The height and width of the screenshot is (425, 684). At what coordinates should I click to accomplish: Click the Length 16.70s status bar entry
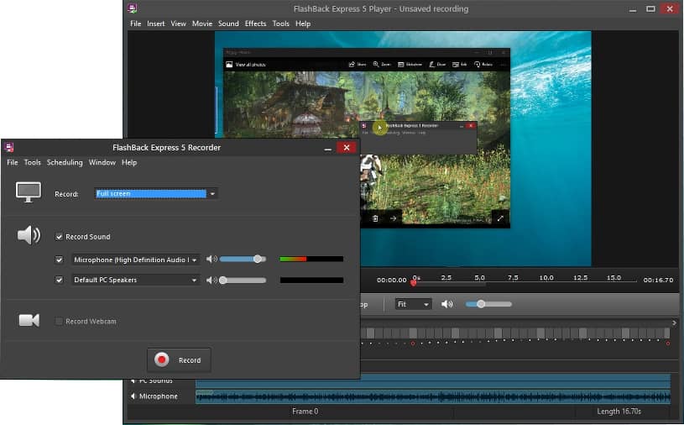click(x=619, y=411)
